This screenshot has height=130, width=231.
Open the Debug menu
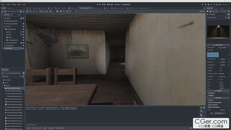tap(14, 4)
